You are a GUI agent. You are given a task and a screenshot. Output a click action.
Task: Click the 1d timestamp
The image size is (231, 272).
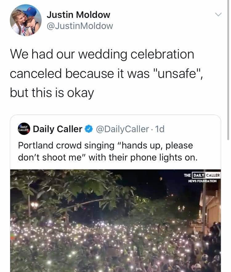coord(160,129)
